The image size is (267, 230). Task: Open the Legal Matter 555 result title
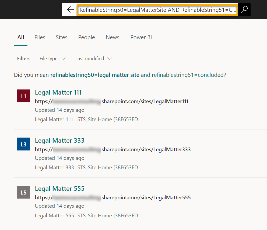(59, 189)
